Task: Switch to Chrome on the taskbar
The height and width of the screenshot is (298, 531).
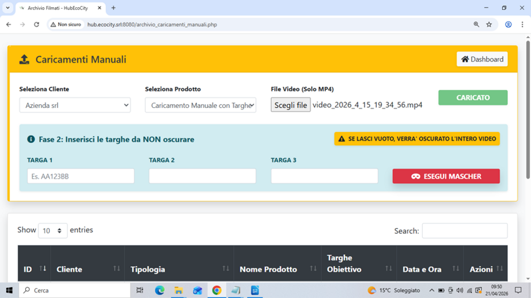Action: pyautogui.click(x=217, y=290)
